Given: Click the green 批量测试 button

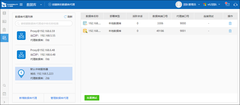Looking at the screenshot, I should point(92,98).
